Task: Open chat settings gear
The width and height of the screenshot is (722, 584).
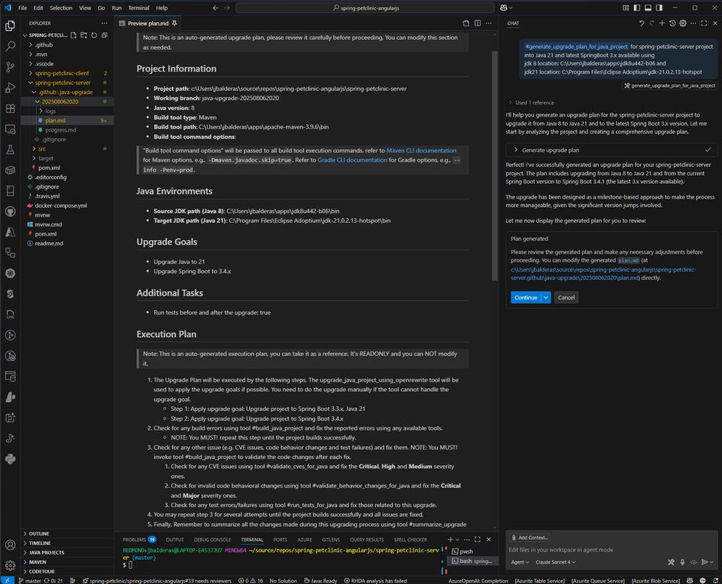Action: [x=683, y=23]
